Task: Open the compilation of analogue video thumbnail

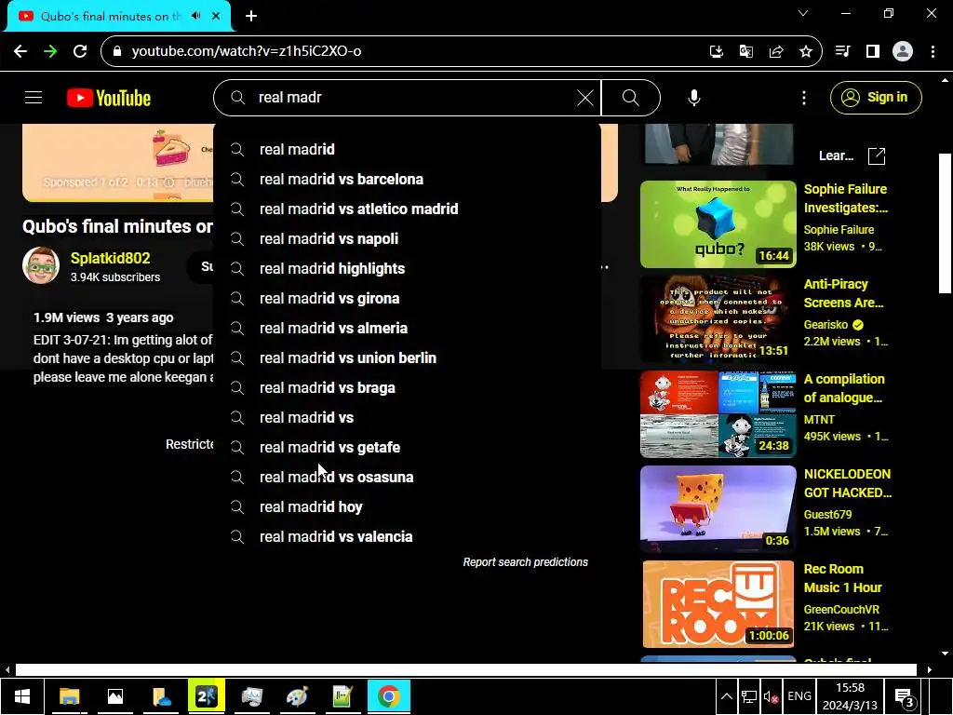Action: pos(718,413)
